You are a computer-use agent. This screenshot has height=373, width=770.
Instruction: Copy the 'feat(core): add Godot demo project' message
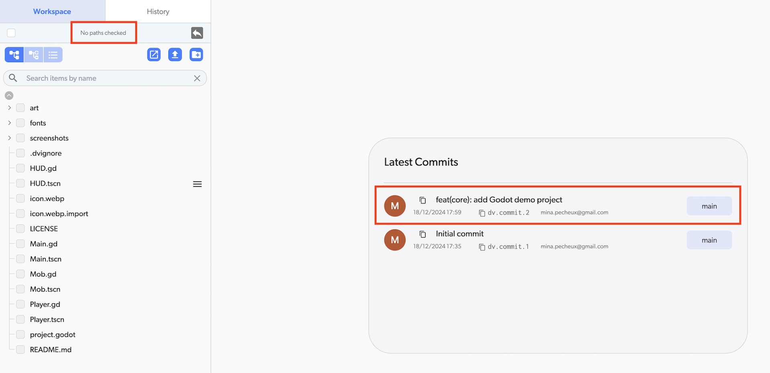422,200
